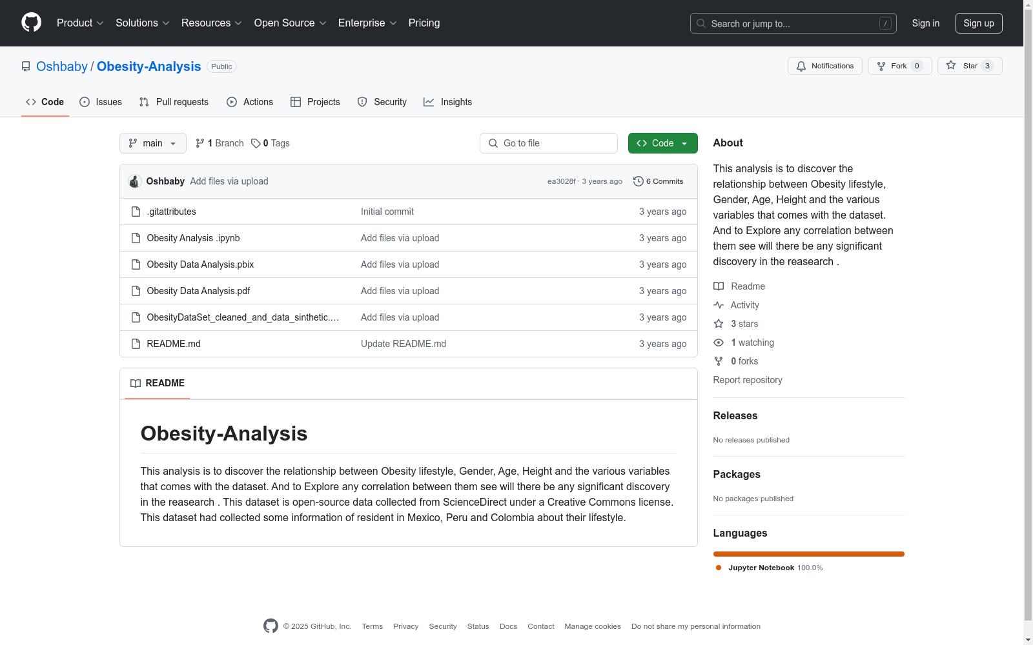Open the Status footer link
The image size is (1033, 645).
(478, 626)
